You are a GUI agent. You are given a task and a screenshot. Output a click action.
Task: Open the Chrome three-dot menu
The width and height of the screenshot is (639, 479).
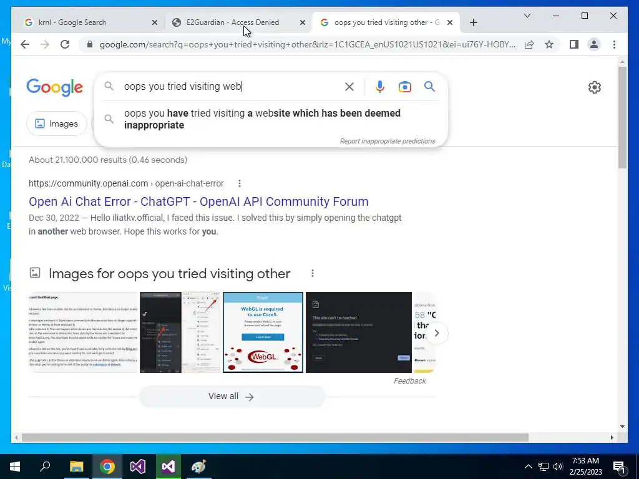pos(614,44)
